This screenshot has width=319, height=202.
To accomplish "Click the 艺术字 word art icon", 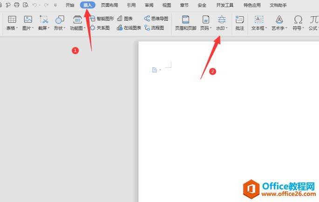I will pos(279,20).
